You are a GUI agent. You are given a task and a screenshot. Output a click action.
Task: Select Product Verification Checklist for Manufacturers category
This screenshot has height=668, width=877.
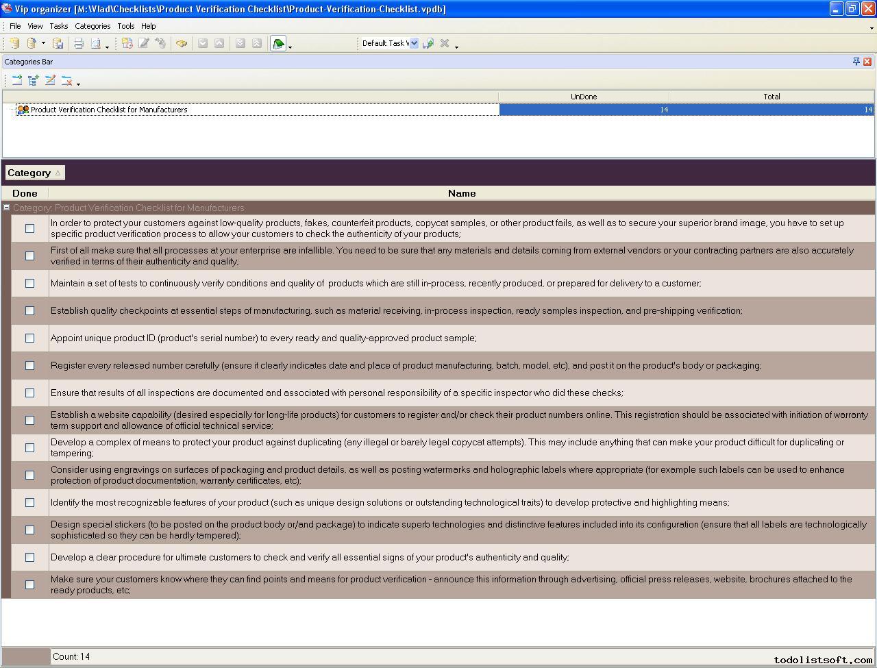point(109,110)
